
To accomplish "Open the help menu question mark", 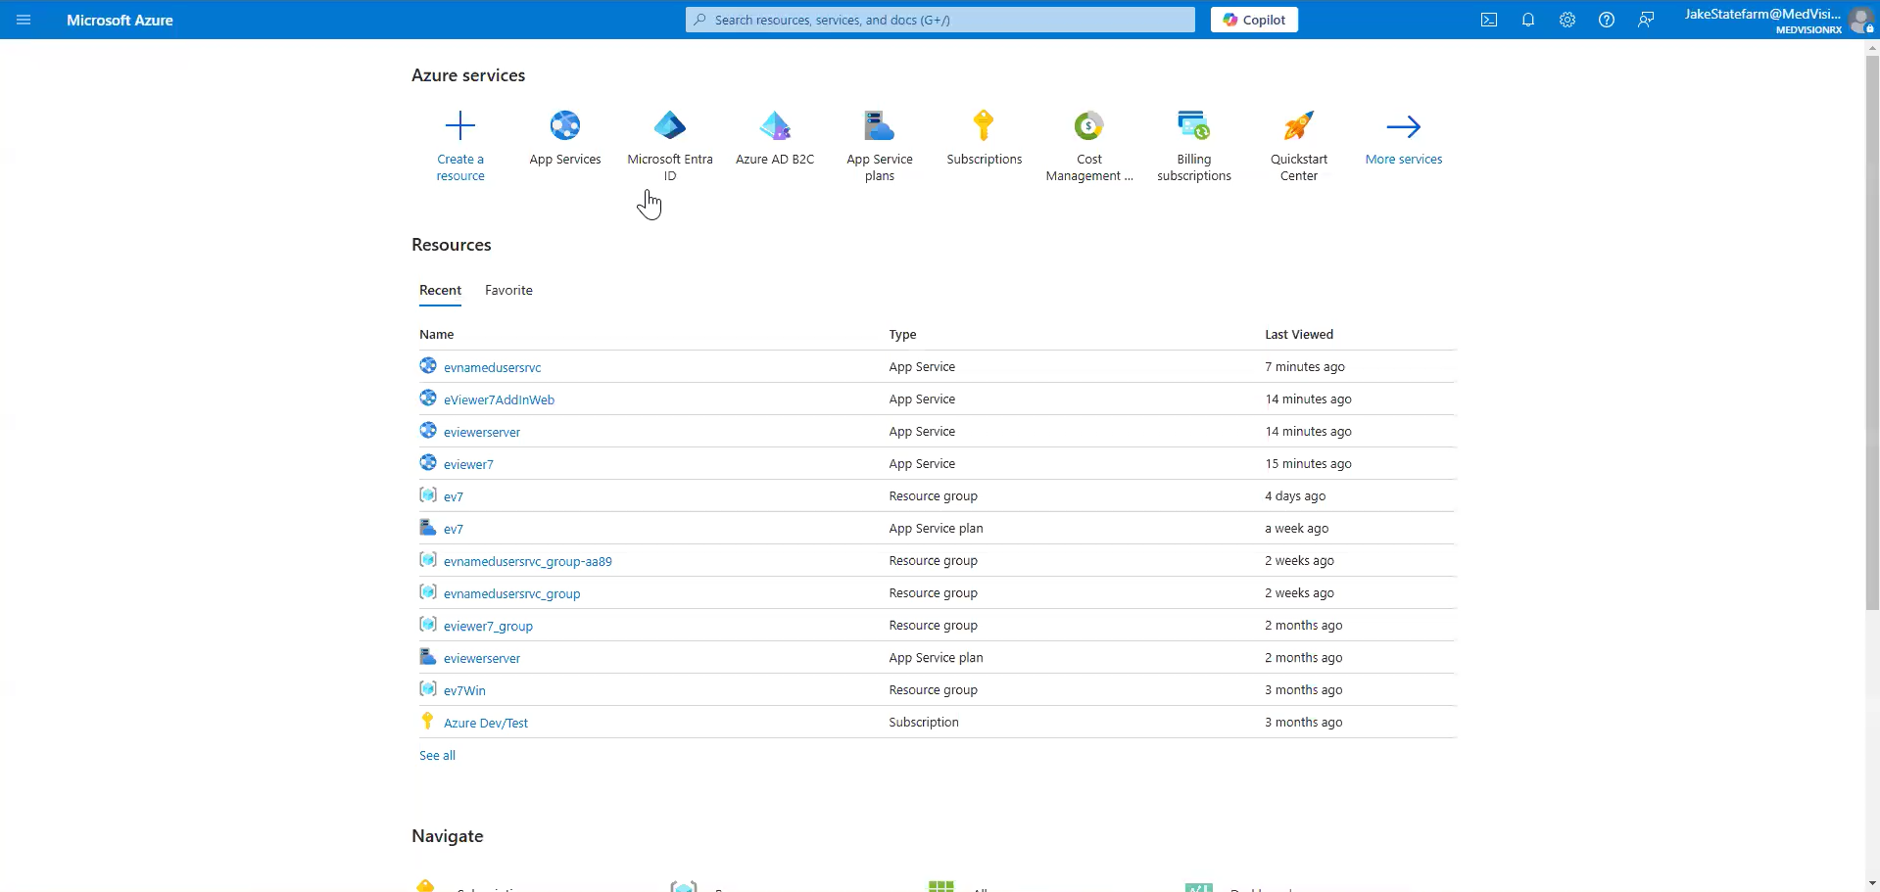I will coord(1606,20).
